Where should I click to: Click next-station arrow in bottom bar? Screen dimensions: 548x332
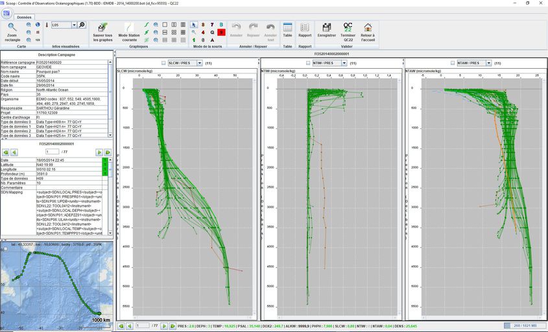pyautogui.click(x=164, y=326)
